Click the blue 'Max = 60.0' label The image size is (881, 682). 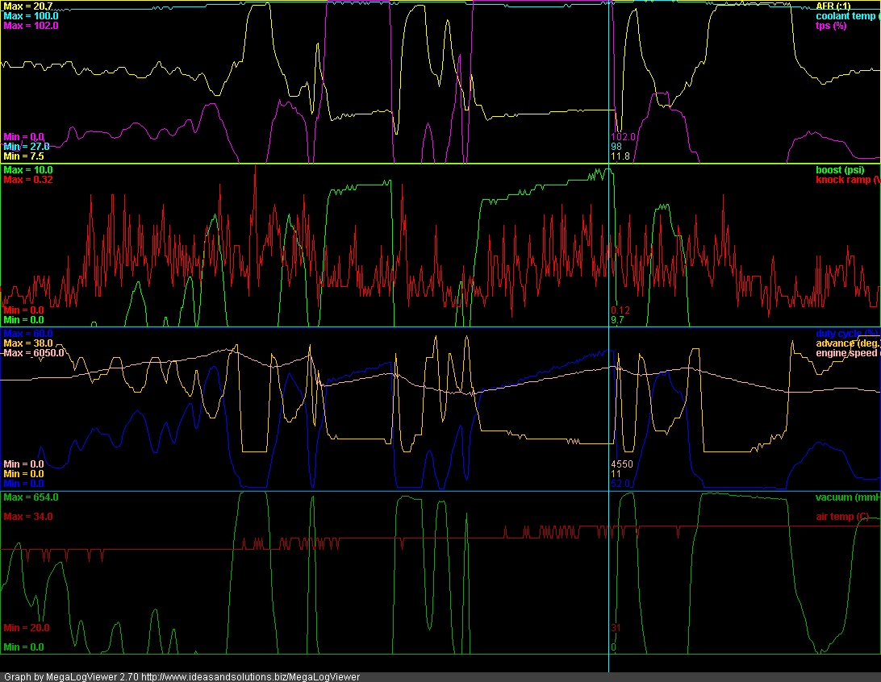pyautogui.click(x=28, y=334)
